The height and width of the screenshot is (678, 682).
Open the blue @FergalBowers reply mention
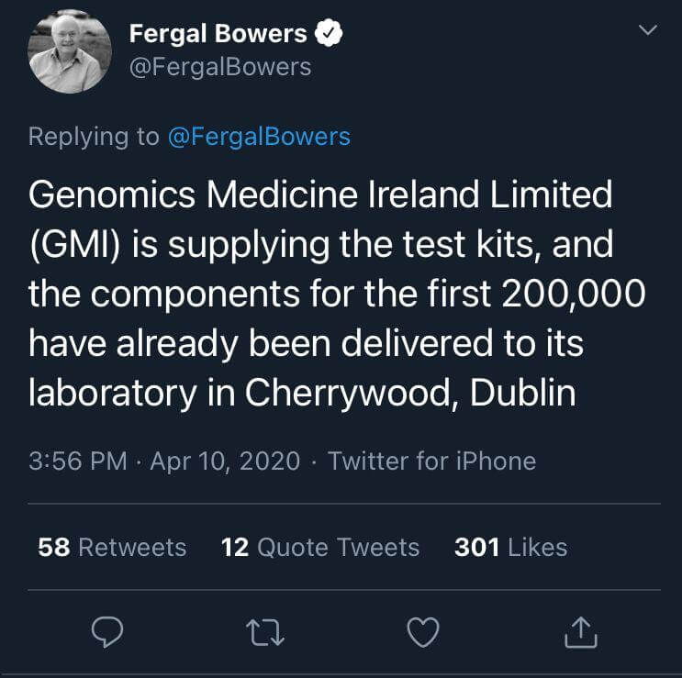pyautogui.click(x=259, y=137)
